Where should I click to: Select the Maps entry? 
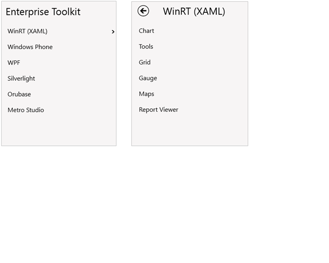(147, 94)
